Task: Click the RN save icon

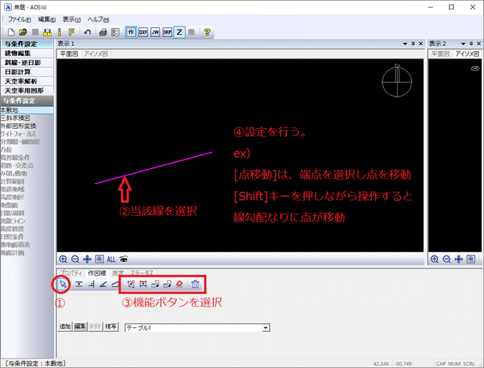Action: [47, 32]
